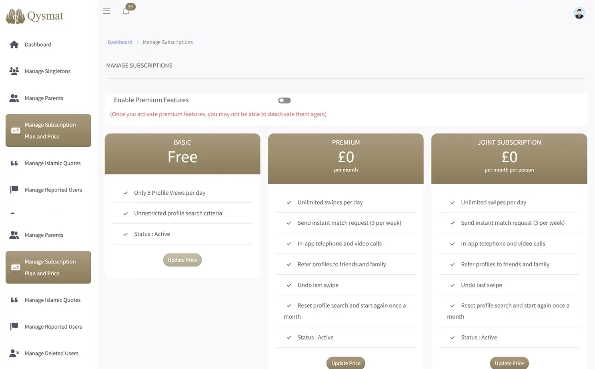Click Update Price on the Premium plan
Screen dimensions: 595x369
[x=345, y=363]
